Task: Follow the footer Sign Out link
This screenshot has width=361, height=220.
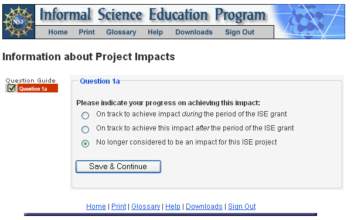Action: (x=241, y=207)
